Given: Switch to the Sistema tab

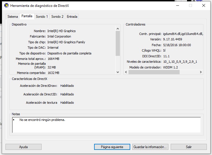Looking at the screenshot, I should [x=13, y=16].
